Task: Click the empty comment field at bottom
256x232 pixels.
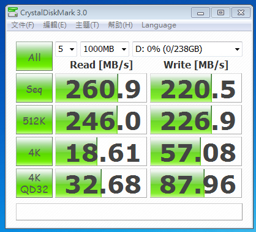Action: 129,212
